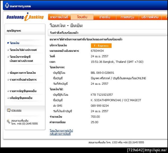Open the รายการบัญชี tab
Image resolution: width=168 pixels, height=153 pixels.
(59, 17)
